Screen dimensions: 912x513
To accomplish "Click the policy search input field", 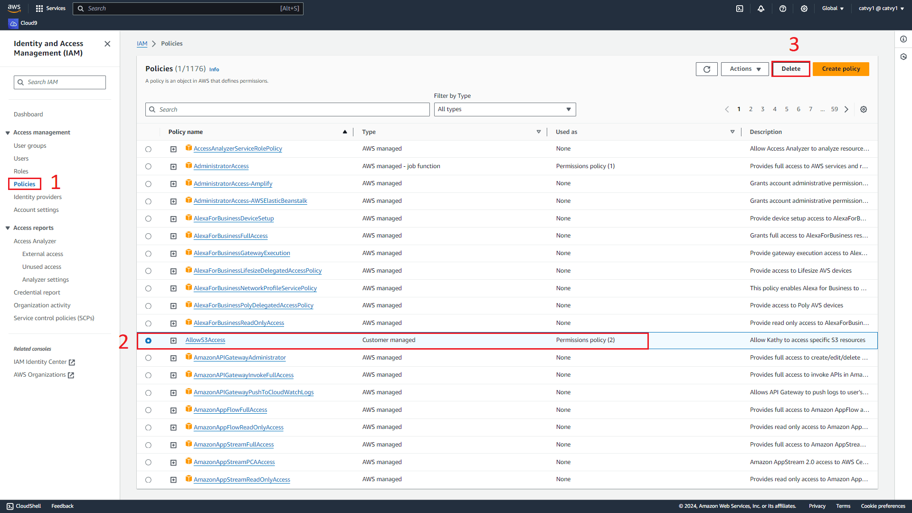I will point(287,109).
